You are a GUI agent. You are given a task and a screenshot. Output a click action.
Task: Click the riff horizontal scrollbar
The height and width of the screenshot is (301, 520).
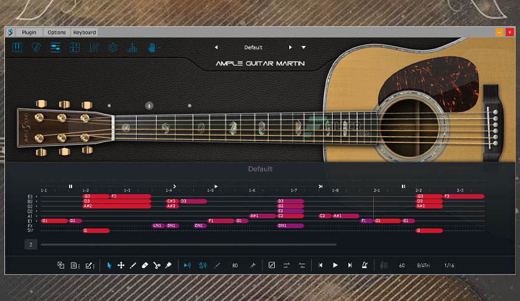[188, 244]
